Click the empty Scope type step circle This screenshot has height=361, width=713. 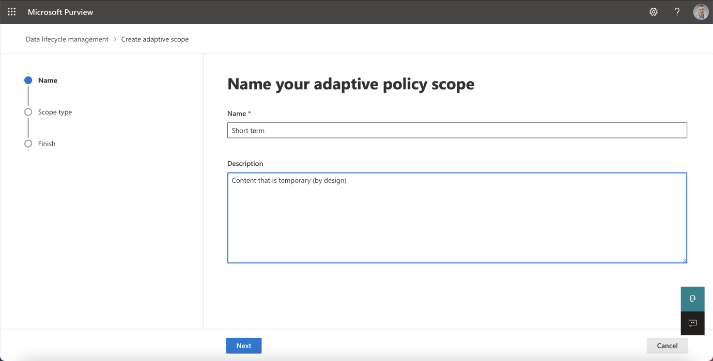(x=28, y=112)
